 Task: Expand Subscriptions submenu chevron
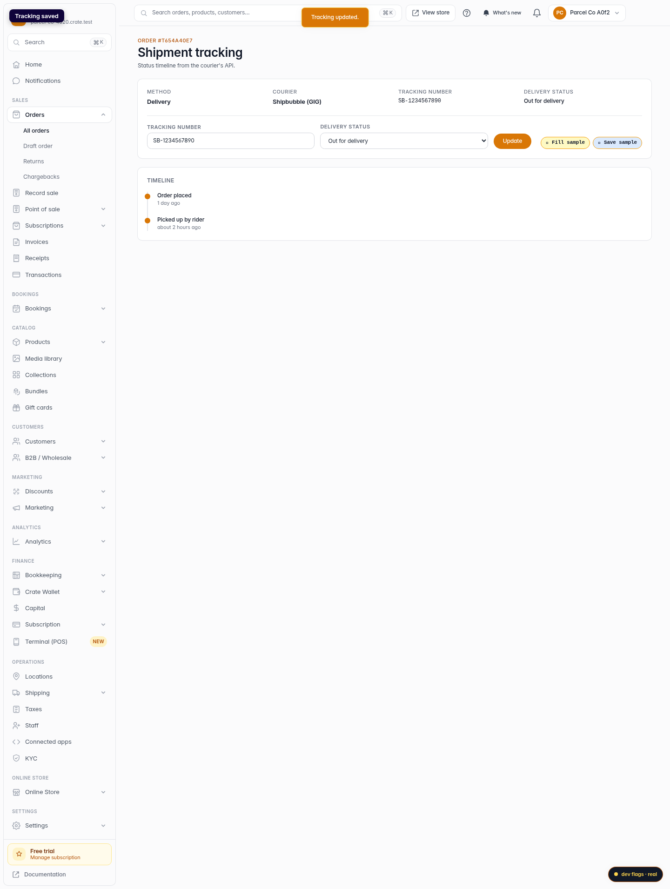(x=103, y=226)
